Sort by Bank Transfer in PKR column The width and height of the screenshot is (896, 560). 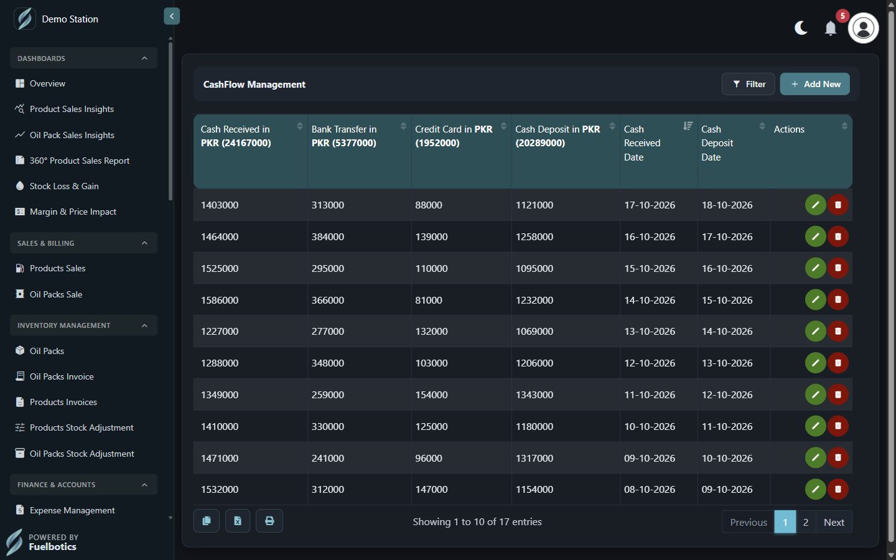point(359,151)
